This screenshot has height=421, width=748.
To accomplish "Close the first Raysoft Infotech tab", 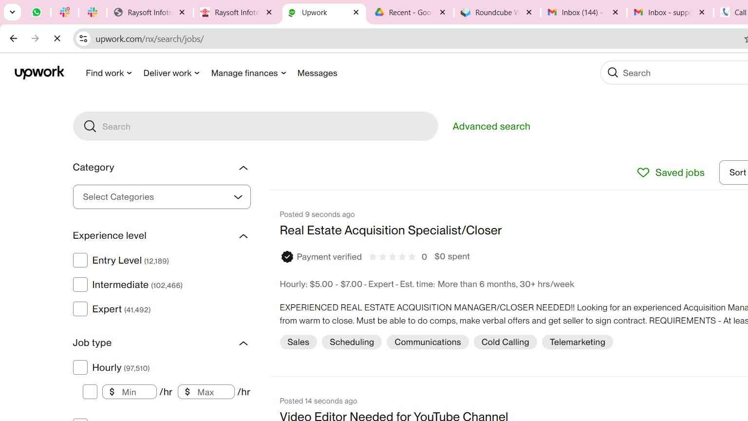I will [x=182, y=12].
